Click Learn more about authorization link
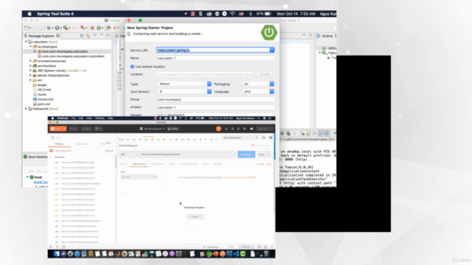 240,177
